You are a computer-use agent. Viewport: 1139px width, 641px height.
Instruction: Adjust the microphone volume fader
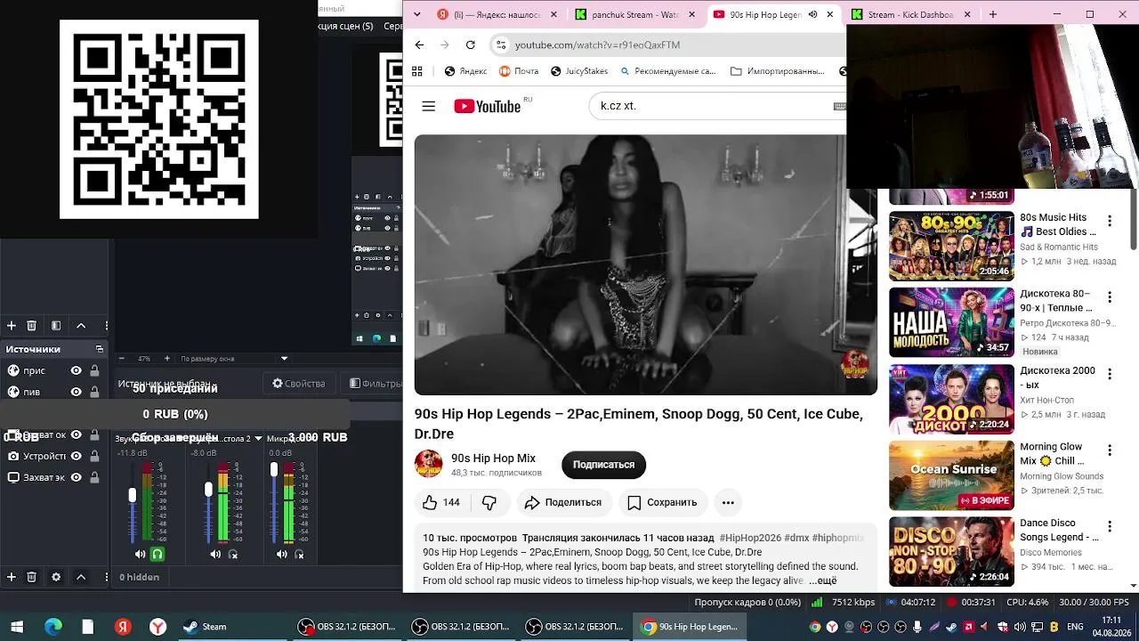point(274,469)
